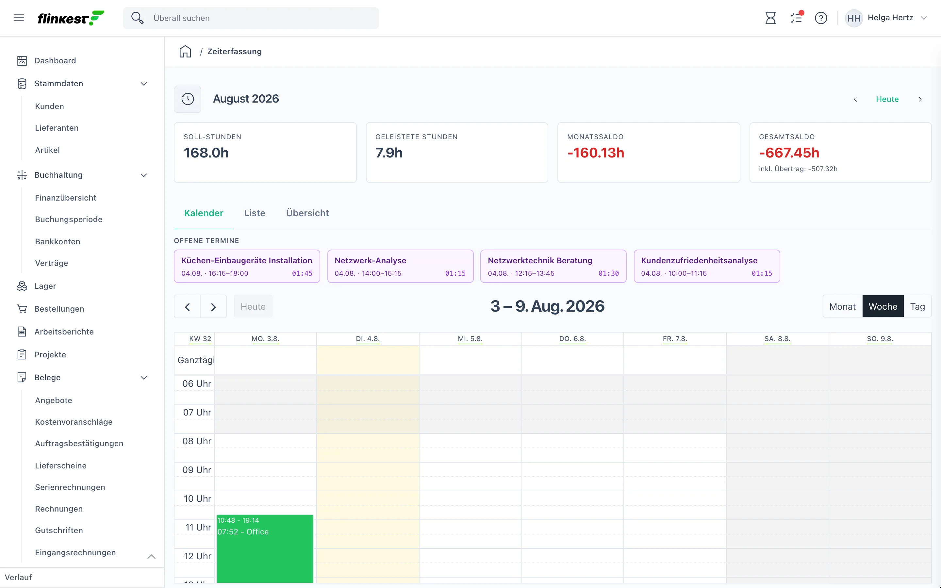The image size is (941, 588).
Task: Go to previous month in header
Action: pyautogui.click(x=855, y=99)
